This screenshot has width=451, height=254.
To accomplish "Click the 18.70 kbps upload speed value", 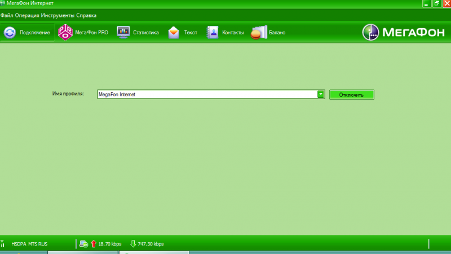I will click(x=110, y=244).
